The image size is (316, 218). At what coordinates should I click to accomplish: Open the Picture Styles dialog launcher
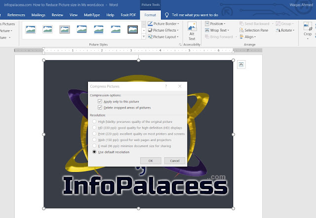click(x=180, y=45)
